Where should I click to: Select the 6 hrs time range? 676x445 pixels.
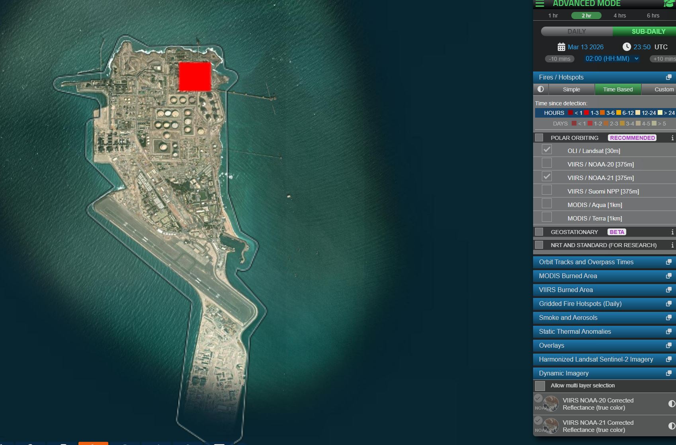pyautogui.click(x=653, y=15)
